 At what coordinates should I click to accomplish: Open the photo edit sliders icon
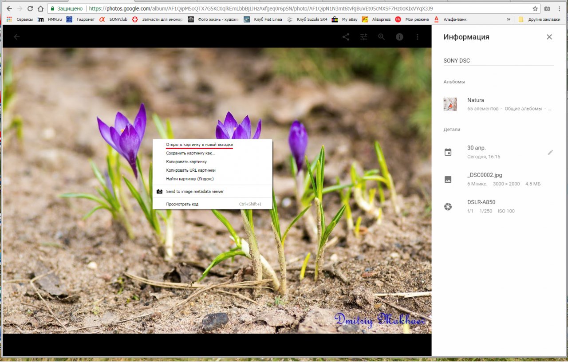click(x=364, y=37)
